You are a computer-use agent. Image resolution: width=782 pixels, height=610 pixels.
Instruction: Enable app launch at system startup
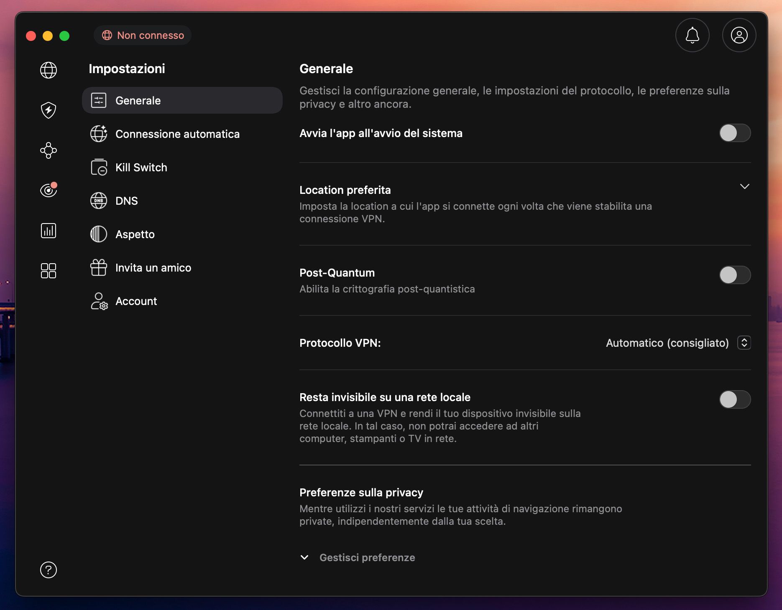(x=734, y=133)
